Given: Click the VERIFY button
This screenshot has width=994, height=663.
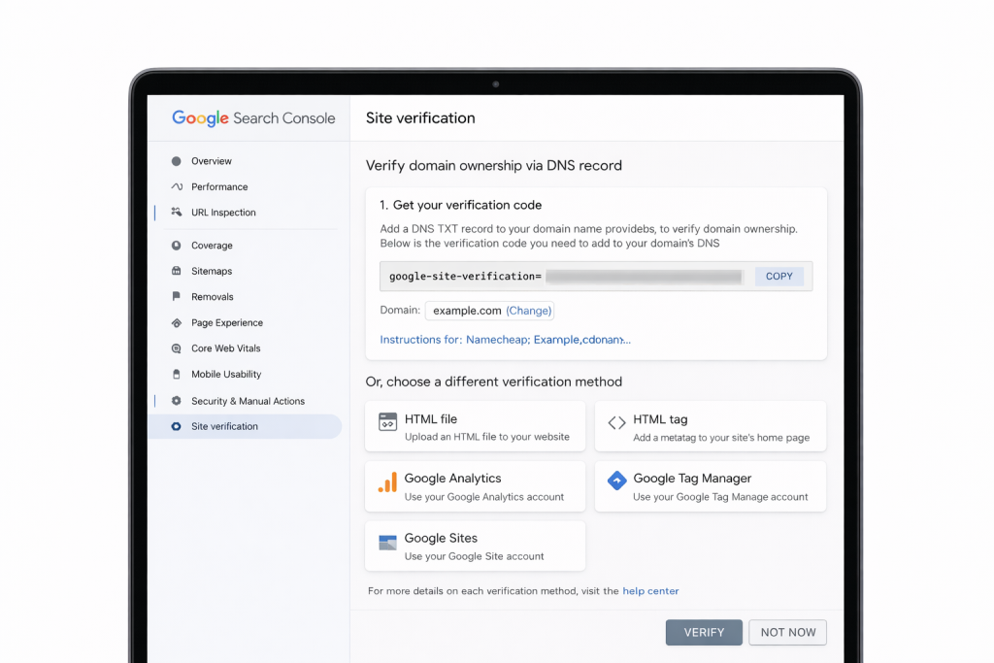Looking at the screenshot, I should pyautogui.click(x=704, y=633).
